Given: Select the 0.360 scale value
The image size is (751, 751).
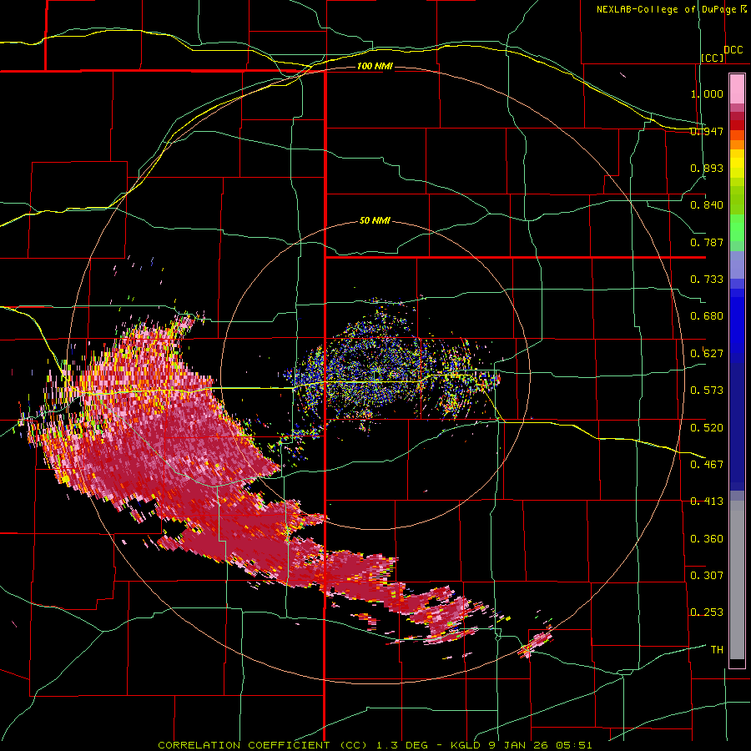Looking at the screenshot, I should tap(707, 539).
